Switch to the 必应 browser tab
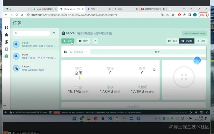 coord(126,9)
